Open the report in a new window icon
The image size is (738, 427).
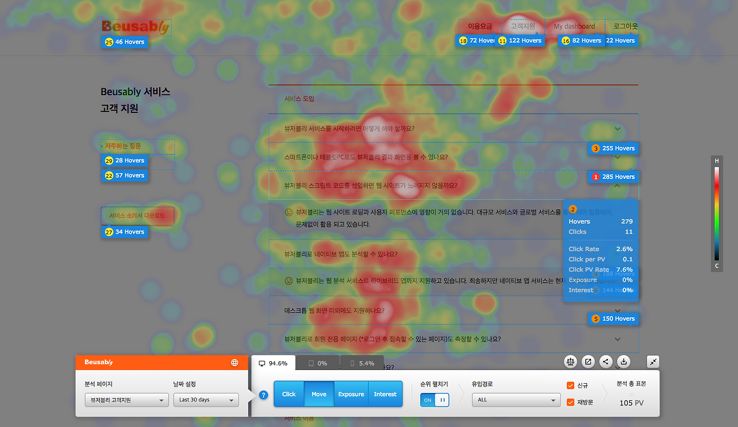(x=588, y=362)
